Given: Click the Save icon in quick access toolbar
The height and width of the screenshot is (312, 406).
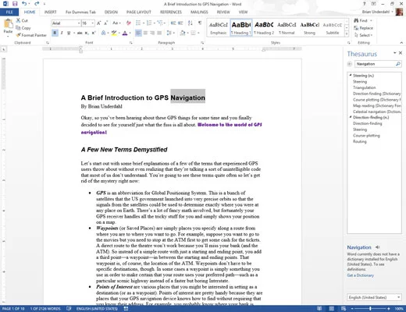Looking at the screenshot, I should coord(15,4).
